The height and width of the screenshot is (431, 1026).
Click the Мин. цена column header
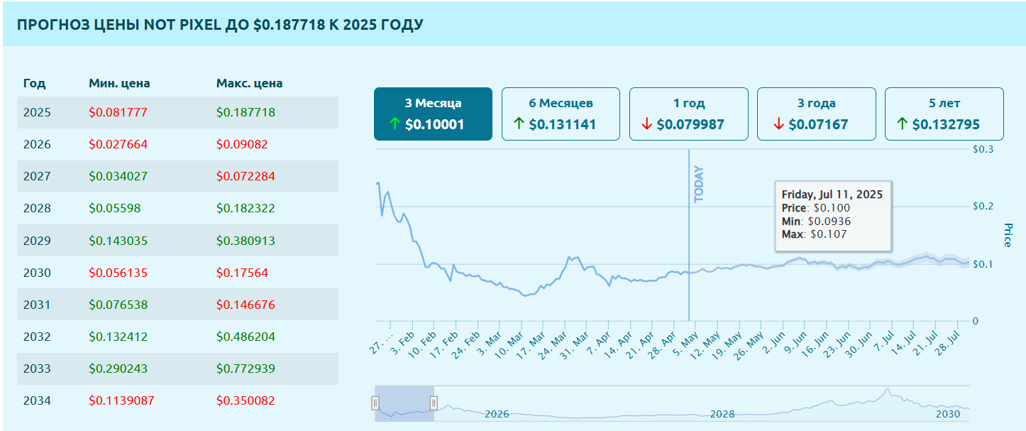pyautogui.click(x=119, y=83)
